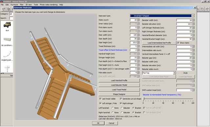Open the Plan menu

tap(22, 5)
